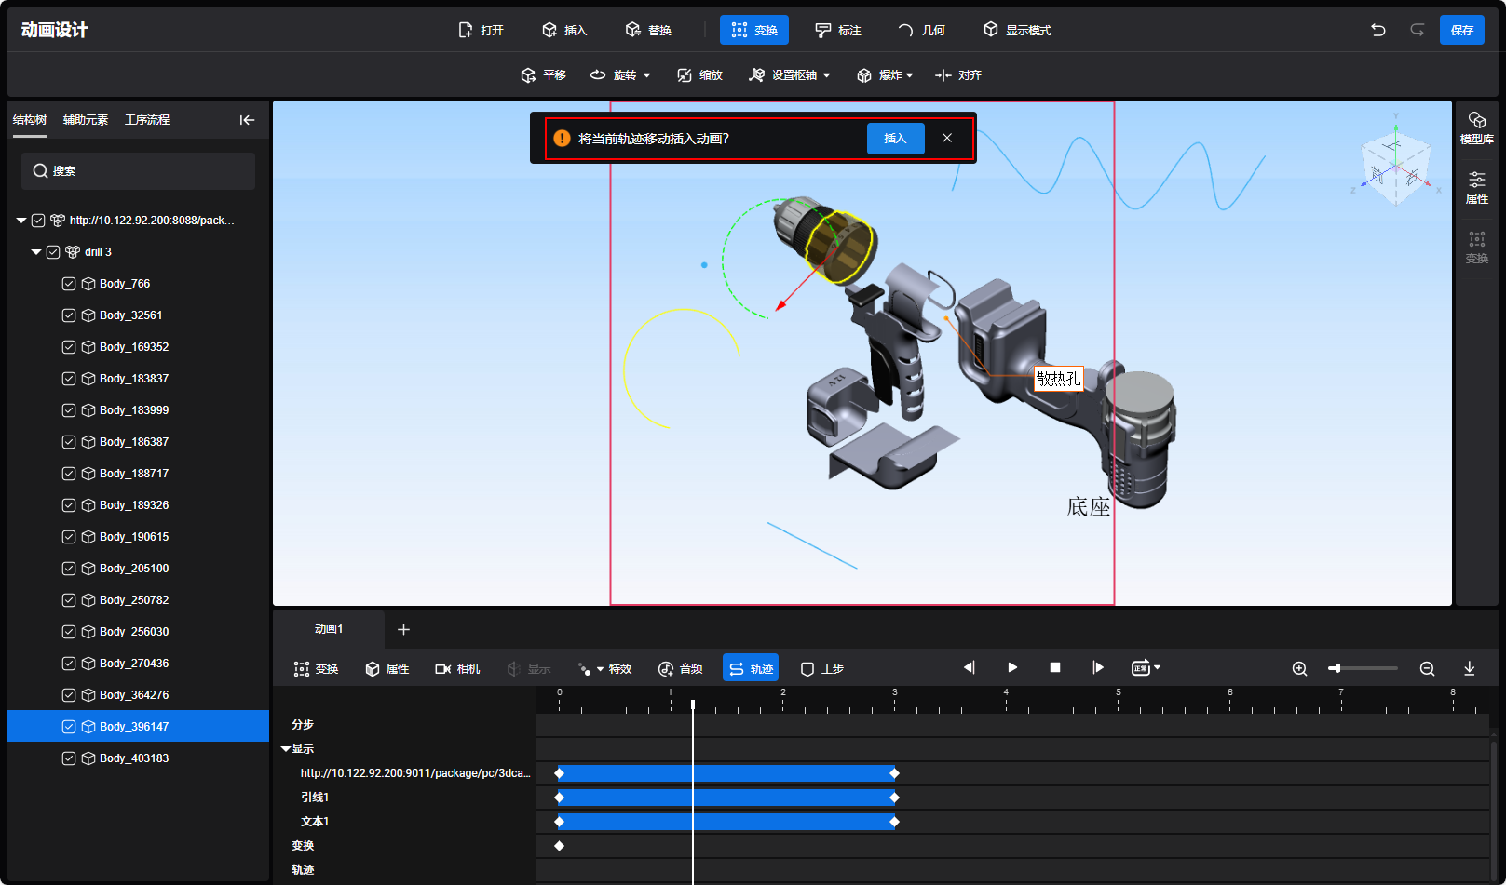The width and height of the screenshot is (1506, 885).
Task: Switch to the 辅助元素 tab
Action: 86,120
